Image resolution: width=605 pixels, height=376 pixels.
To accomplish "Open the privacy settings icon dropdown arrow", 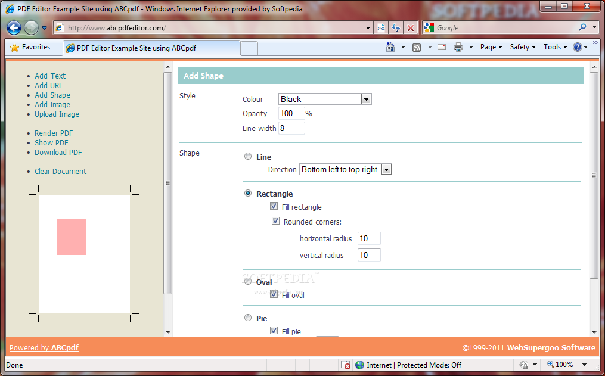I will 535,365.
